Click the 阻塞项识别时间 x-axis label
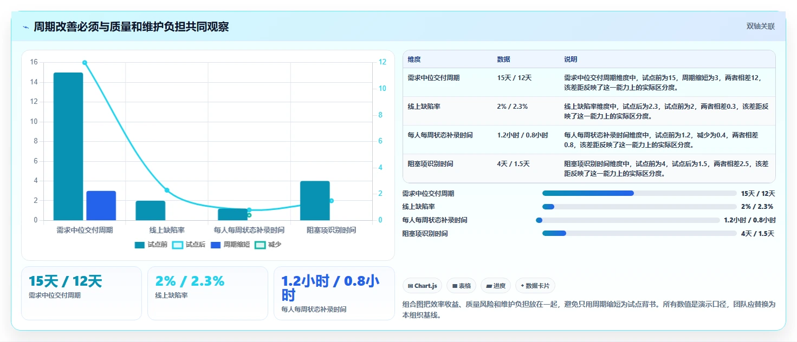Viewport: 797px width, 342px height. tap(332, 230)
